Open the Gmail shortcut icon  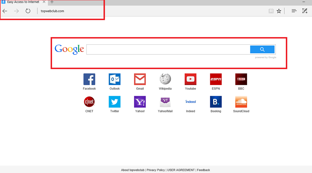tap(140, 79)
